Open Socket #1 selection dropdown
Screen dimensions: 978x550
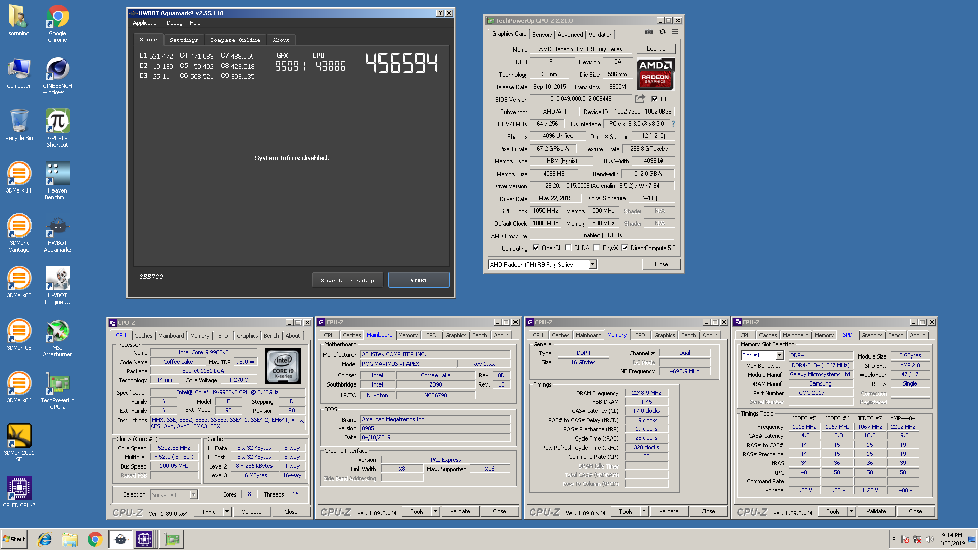(193, 494)
